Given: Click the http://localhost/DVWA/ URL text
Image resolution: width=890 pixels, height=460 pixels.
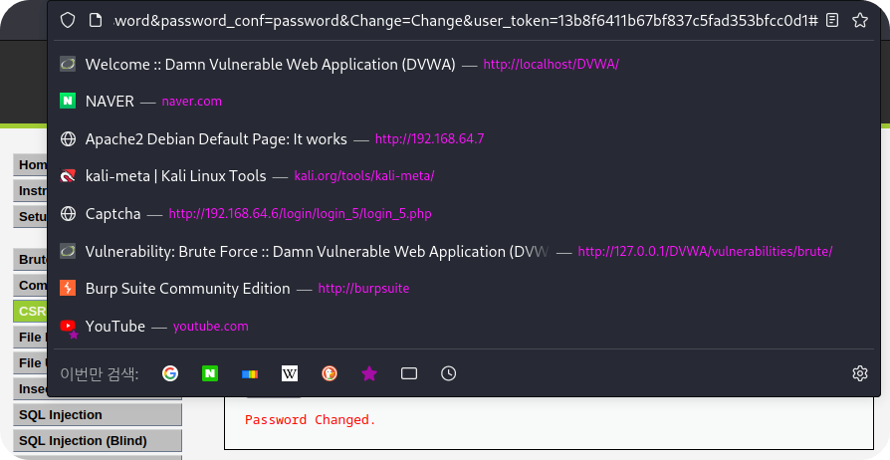Looking at the screenshot, I should (551, 64).
